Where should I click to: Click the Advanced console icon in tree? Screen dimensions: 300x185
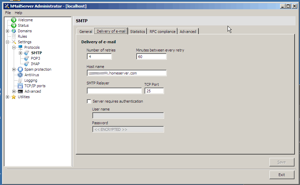pyautogui.click(x=20, y=91)
